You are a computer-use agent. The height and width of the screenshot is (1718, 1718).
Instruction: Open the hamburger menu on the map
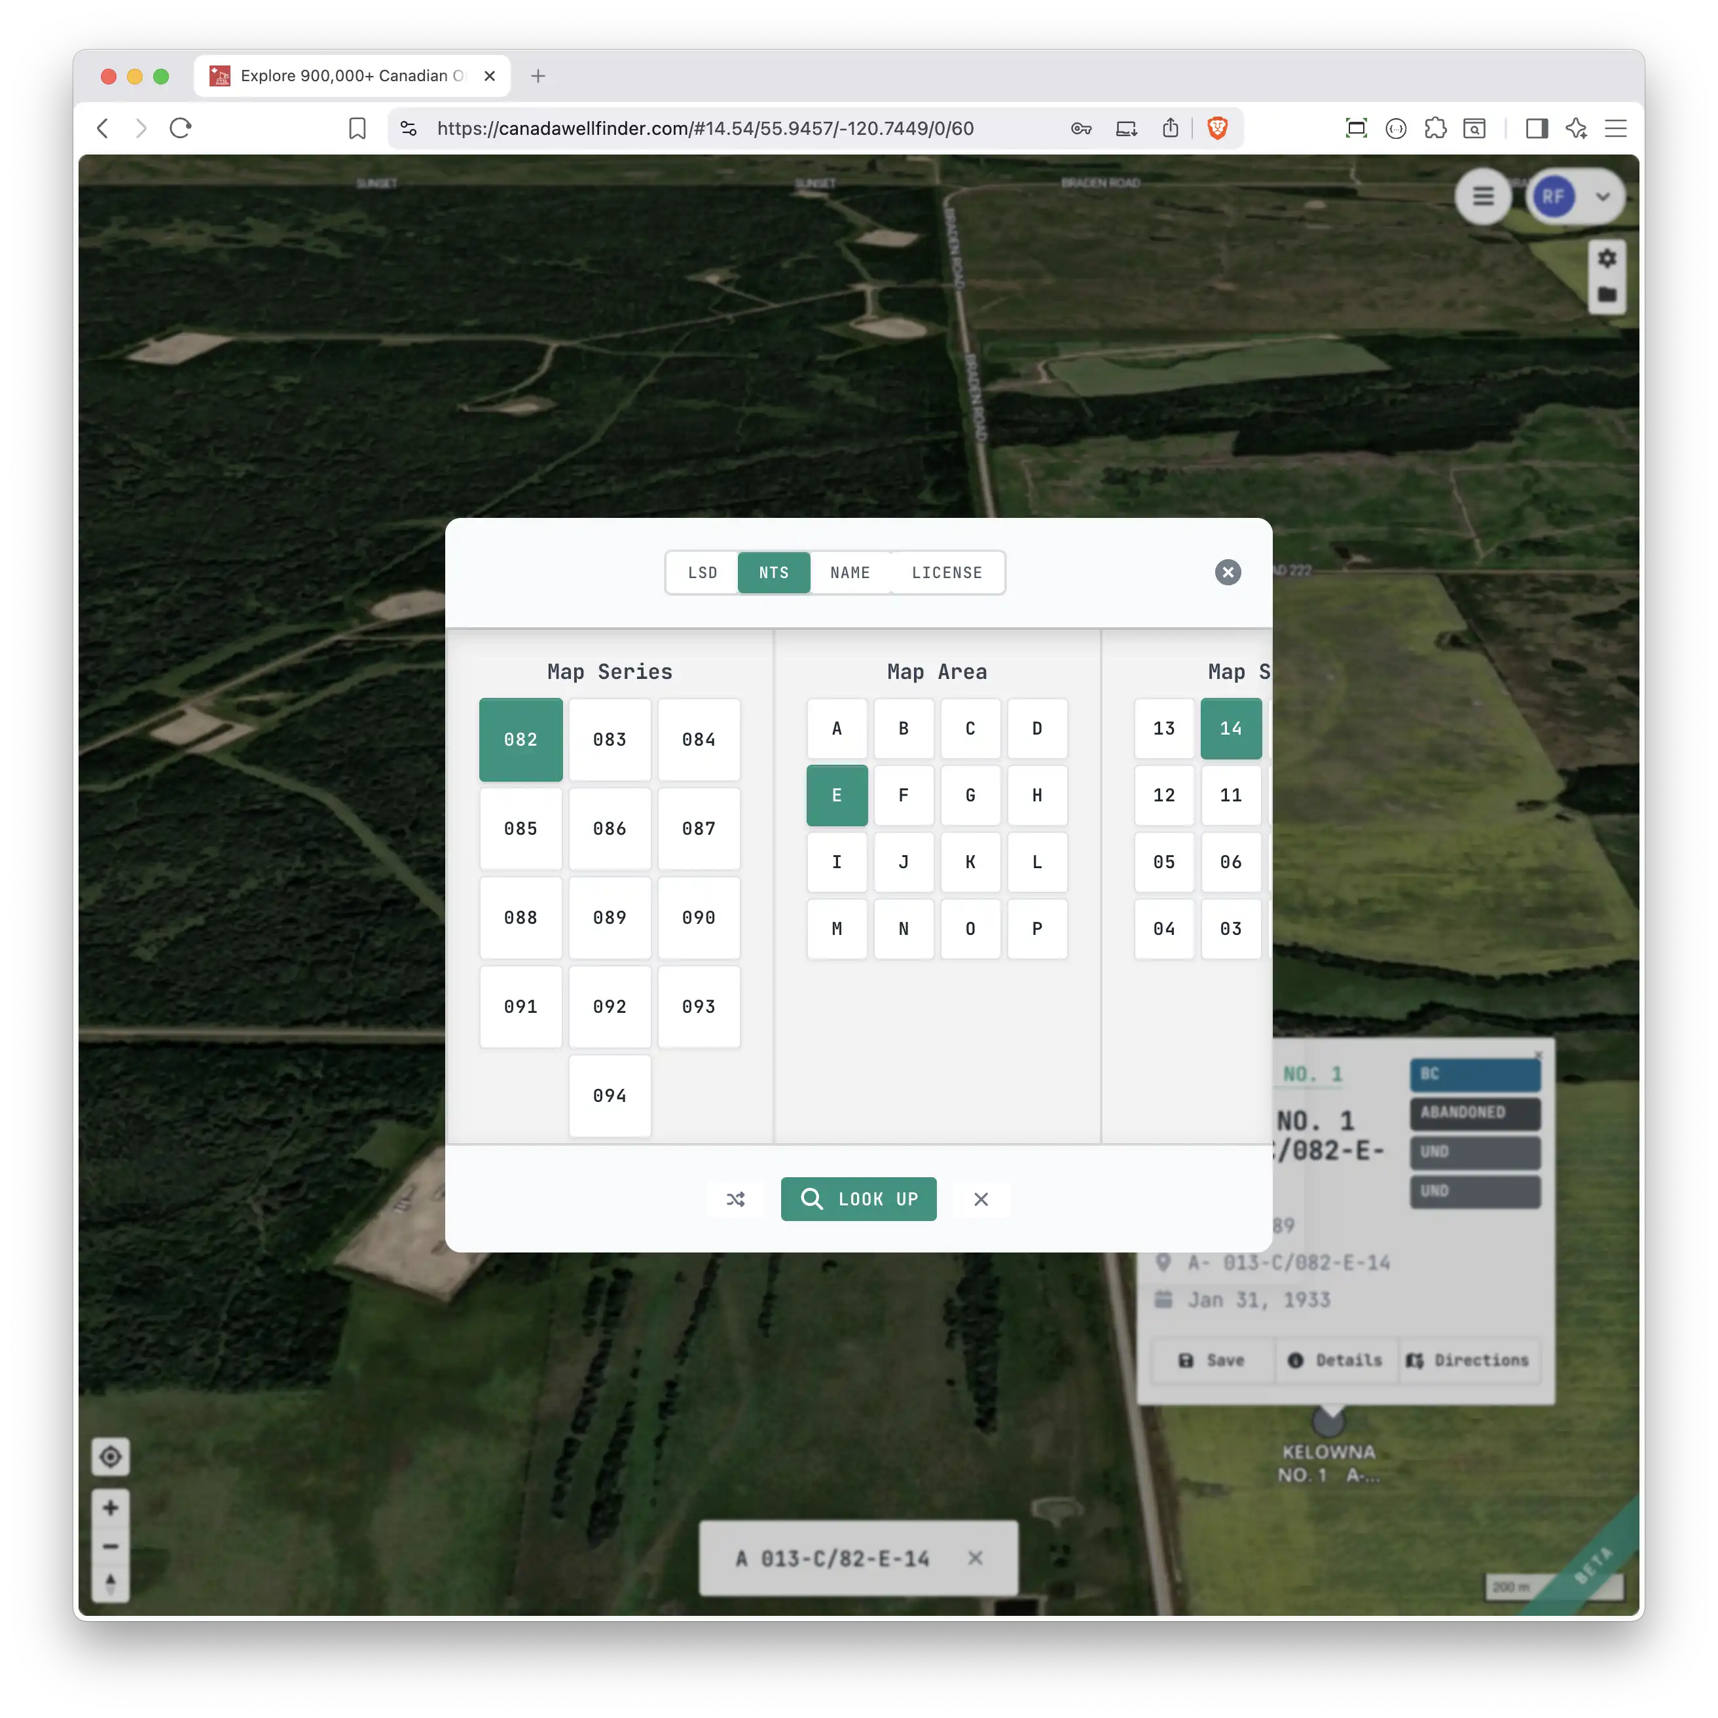coord(1482,196)
